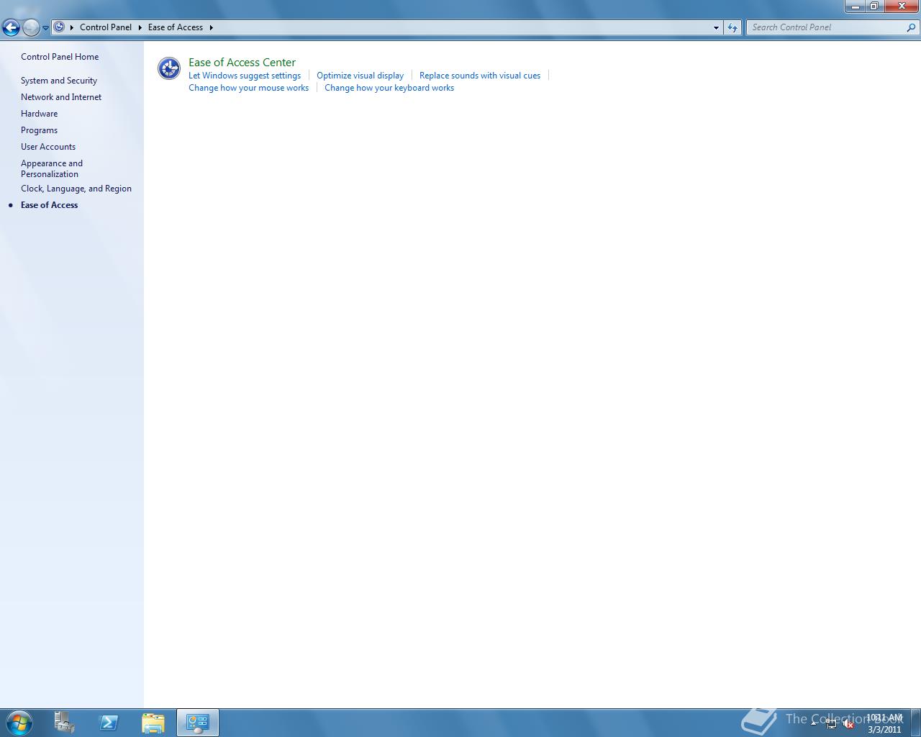This screenshot has width=921, height=737.
Task: Click the Back navigation arrow button
Action: (11, 28)
